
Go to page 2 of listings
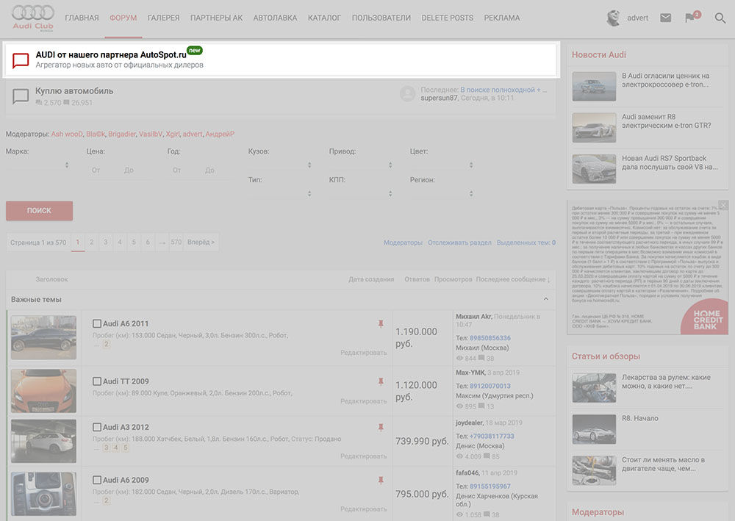coord(91,242)
